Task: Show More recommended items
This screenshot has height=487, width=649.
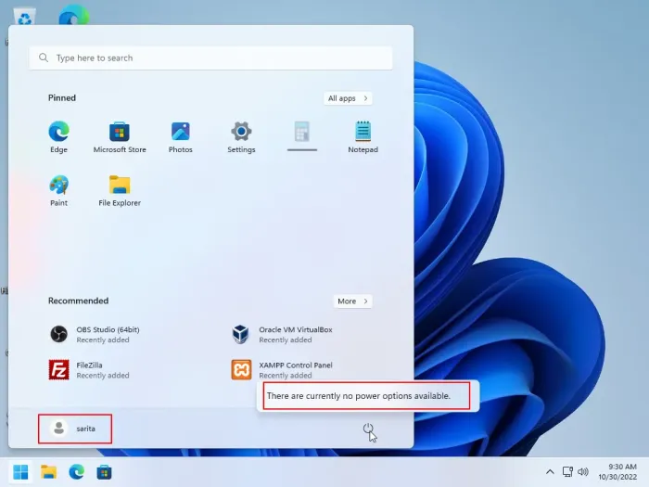Action: 352,301
